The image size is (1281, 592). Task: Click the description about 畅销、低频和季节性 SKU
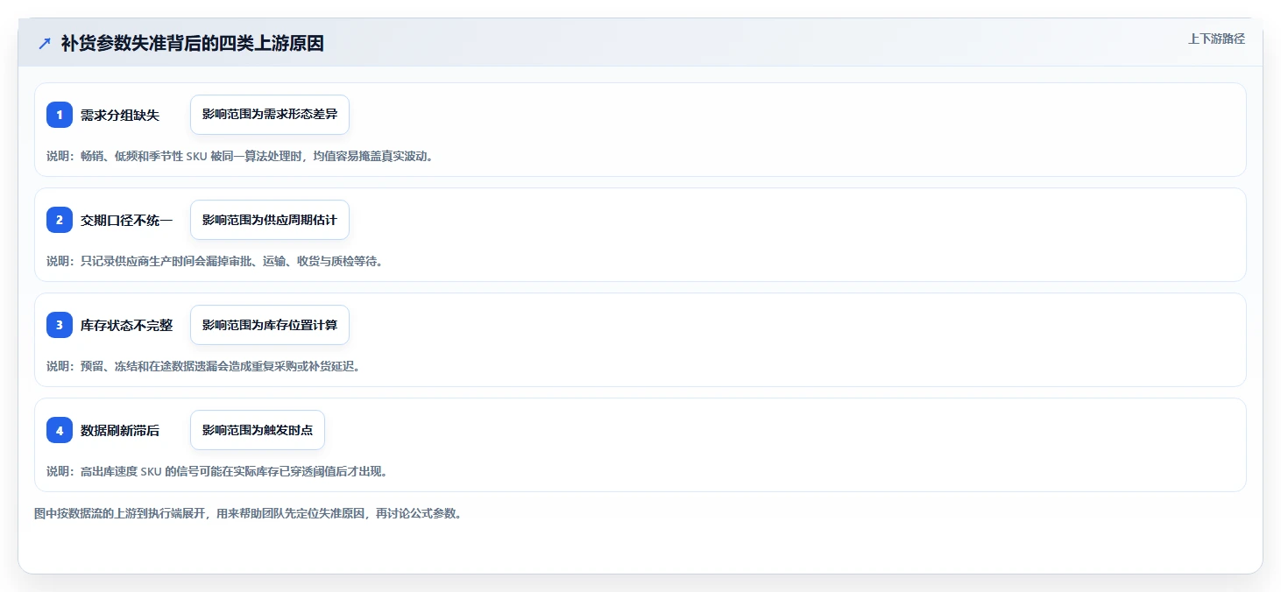[240, 156]
